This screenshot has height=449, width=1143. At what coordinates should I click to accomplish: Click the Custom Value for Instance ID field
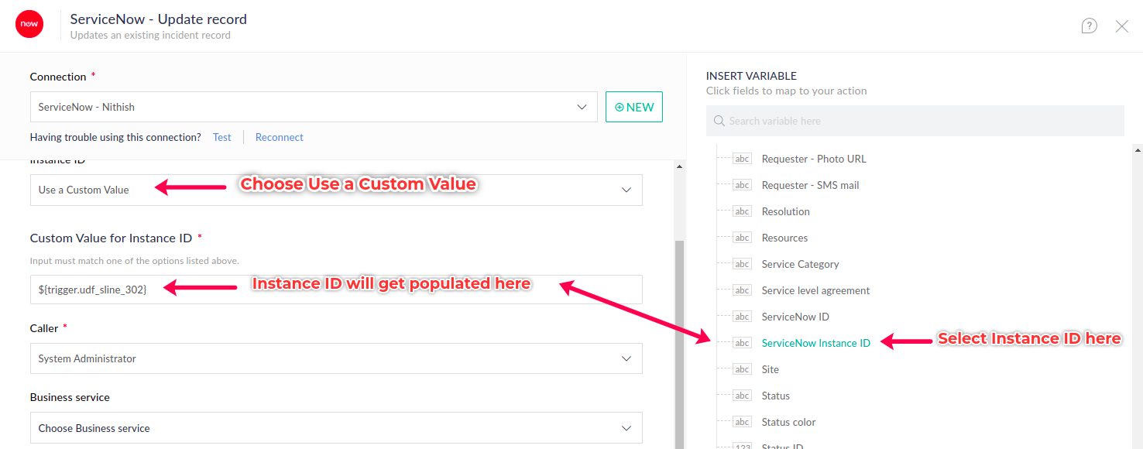(x=336, y=290)
